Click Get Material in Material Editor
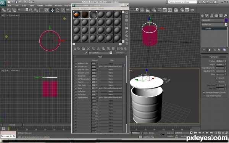 pos(75,49)
